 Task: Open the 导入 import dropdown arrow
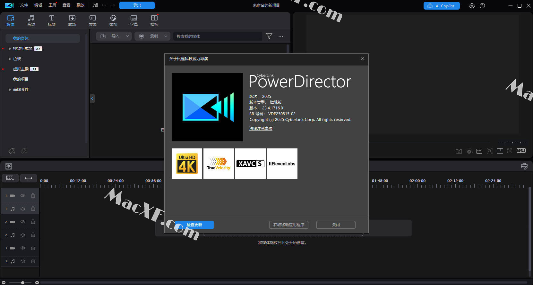pos(127,36)
